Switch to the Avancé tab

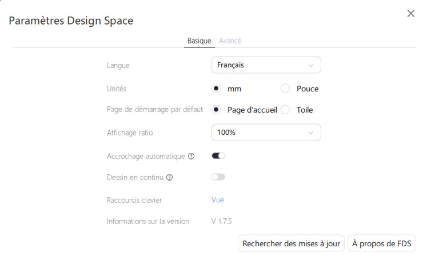tap(230, 41)
